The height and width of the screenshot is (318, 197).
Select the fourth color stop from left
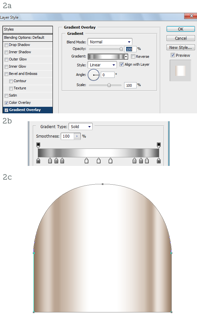coord(62,161)
